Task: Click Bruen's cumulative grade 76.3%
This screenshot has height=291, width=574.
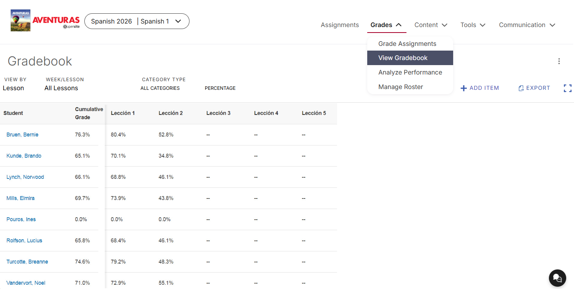Action: click(x=82, y=135)
